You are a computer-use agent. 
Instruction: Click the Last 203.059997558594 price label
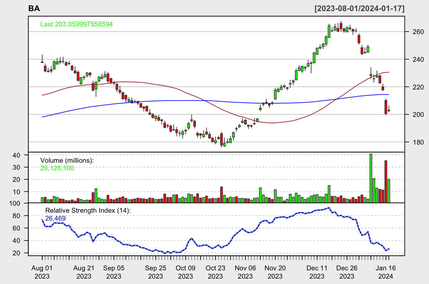pos(76,24)
